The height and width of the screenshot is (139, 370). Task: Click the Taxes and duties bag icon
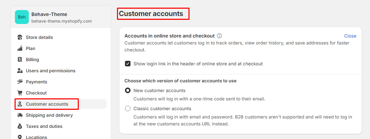20,126
